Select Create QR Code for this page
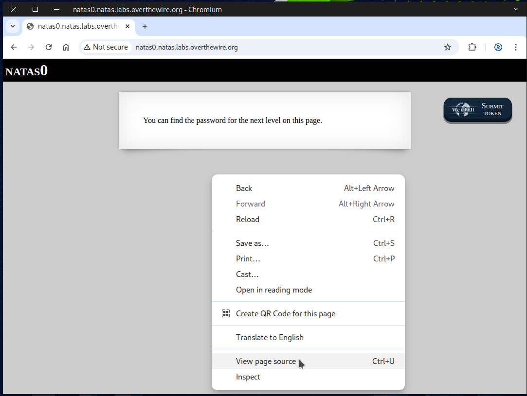The height and width of the screenshot is (396, 527). (285, 313)
